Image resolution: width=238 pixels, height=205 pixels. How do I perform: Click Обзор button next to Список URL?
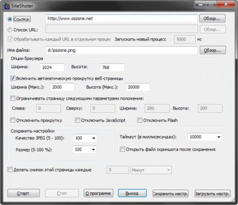click(213, 29)
